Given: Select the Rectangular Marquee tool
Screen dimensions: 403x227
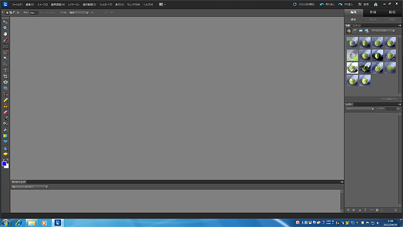Looking at the screenshot, I should (x=5, y=46).
